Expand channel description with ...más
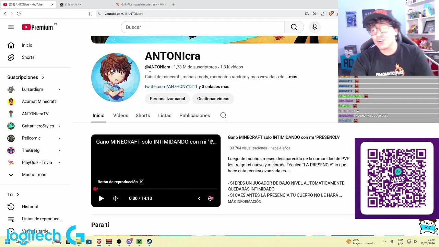Viewport: 439px width, 247px height. [x=291, y=77]
